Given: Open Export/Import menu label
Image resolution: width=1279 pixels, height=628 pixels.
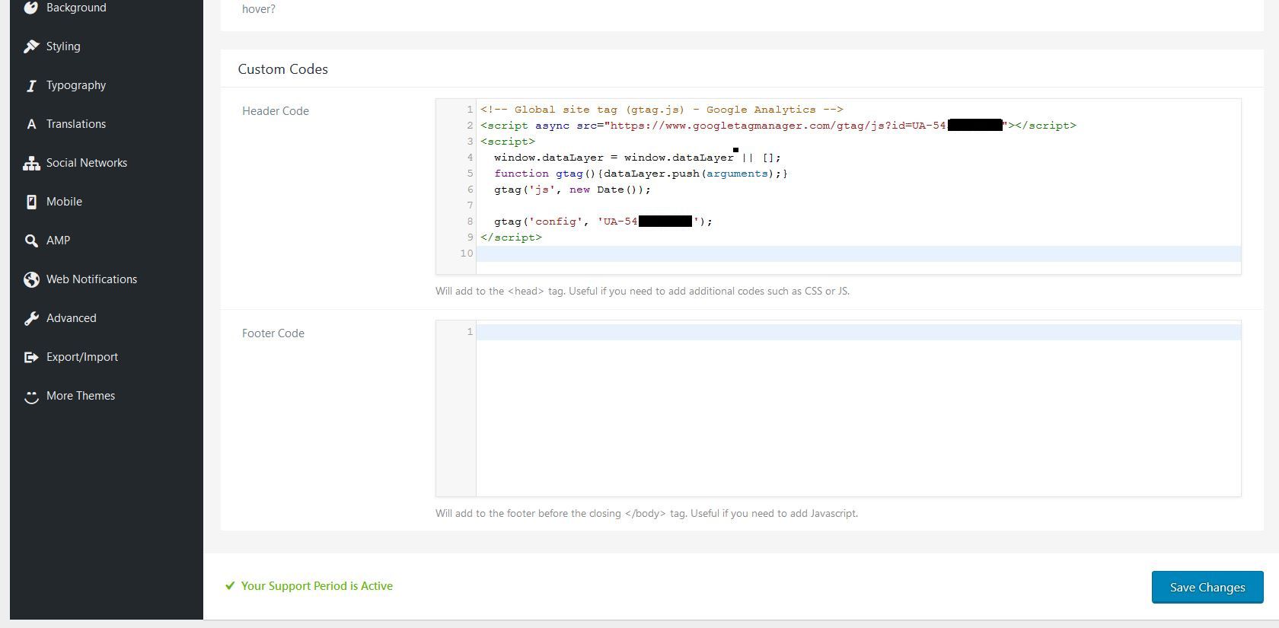Looking at the screenshot, I should pos(82,357).
